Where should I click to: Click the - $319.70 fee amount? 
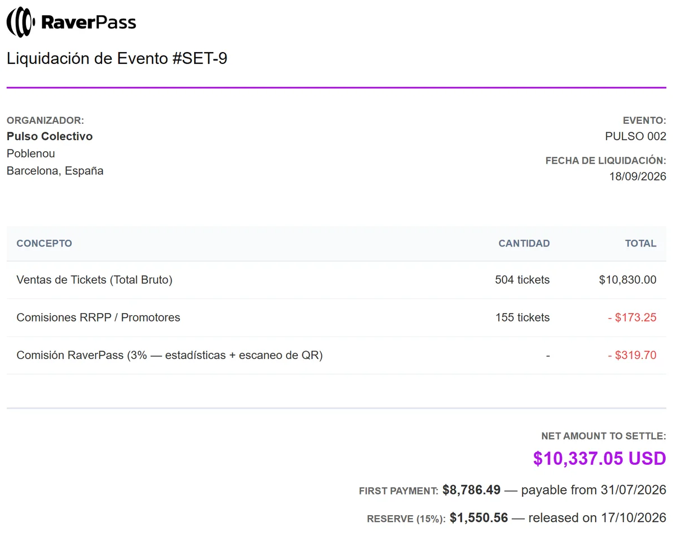(632, 355)
